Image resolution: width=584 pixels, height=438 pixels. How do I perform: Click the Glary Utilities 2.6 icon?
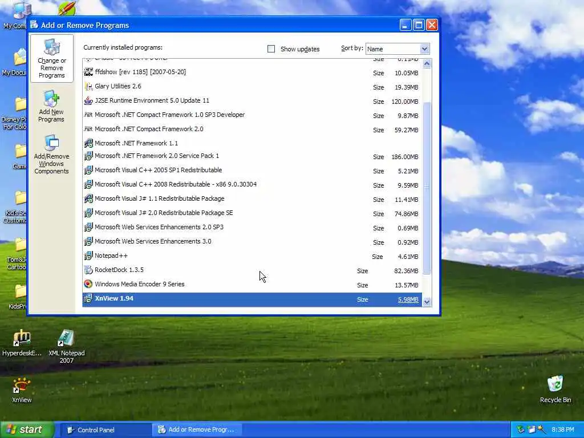pos(88,87)
